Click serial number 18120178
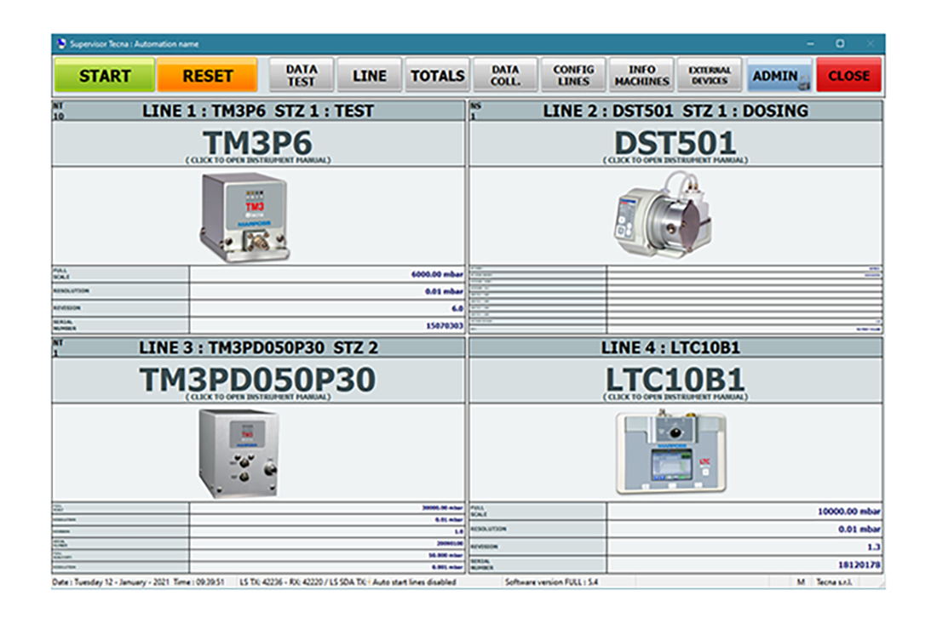Screen dimensions: 937x624 [859, 565]
